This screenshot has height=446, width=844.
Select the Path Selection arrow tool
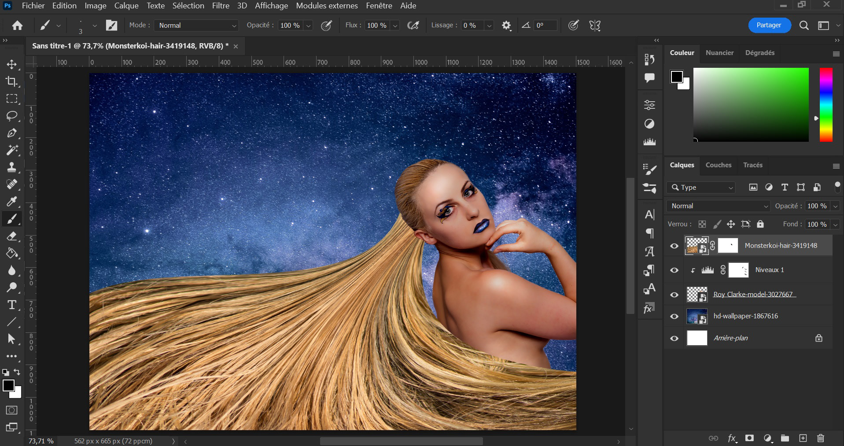tap(12, 339)
